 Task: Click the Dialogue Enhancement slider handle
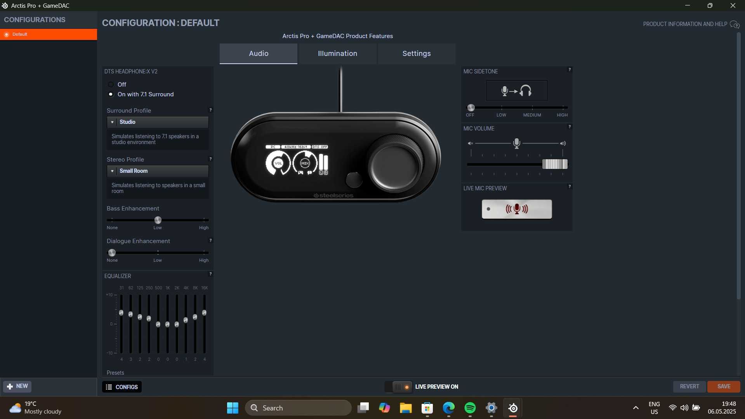(112, 253)
